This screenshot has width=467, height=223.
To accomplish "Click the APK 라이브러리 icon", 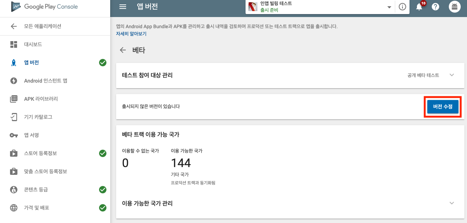I will click(x=14, y=99).
